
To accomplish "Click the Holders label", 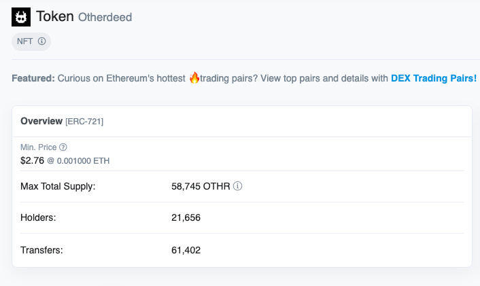I will [38, 217].
